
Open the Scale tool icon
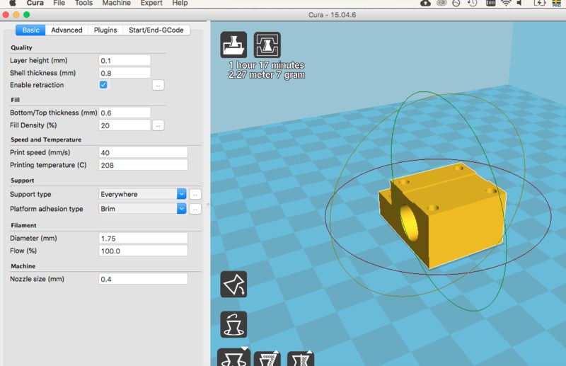click(267, 358)
